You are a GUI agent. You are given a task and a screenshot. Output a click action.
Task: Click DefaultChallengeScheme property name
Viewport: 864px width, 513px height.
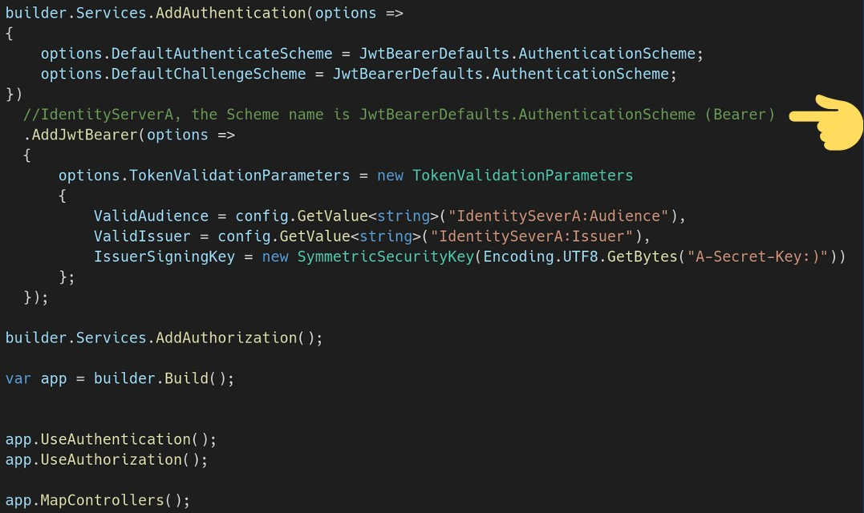point(209,75)
